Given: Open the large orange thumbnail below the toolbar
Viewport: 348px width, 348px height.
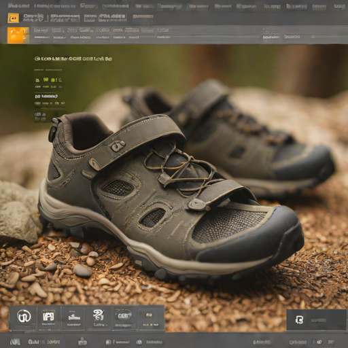Looking at the screenshot, I should (18, 35).
